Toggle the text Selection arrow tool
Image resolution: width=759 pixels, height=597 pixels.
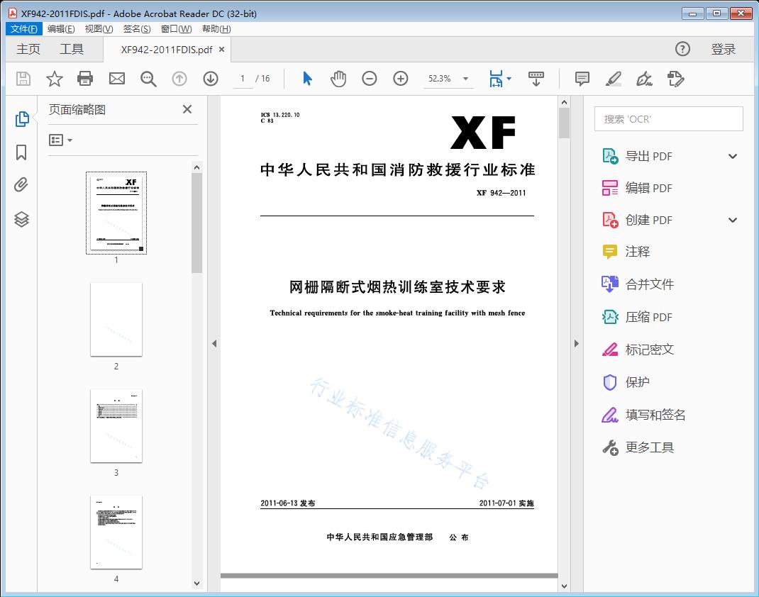pyautogui.click(x=306, y=79)
